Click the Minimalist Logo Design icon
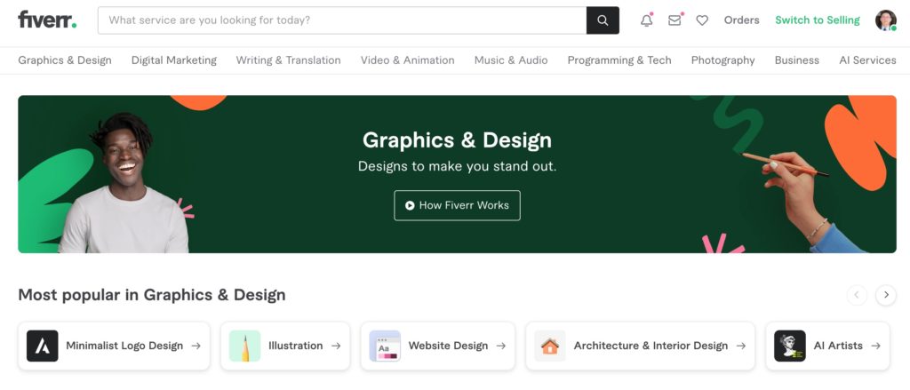The image size is (910, 390). [x=43, y=346]
